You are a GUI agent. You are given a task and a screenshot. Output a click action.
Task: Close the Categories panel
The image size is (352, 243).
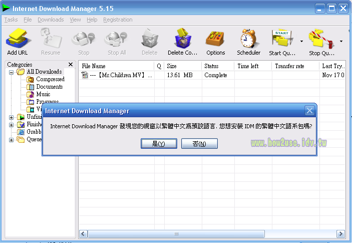click(71, 65)
